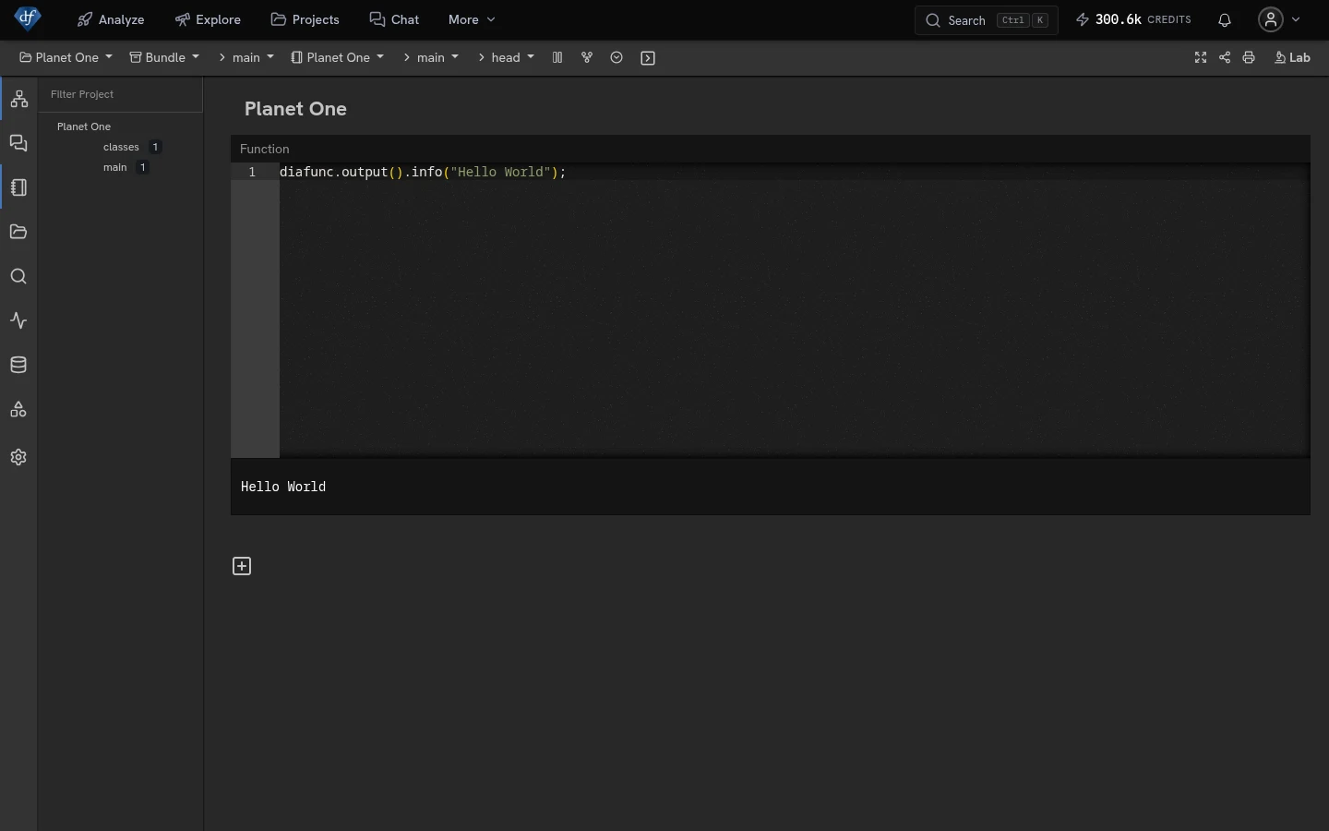Screen dimensions: 1329x831
Task: Open the Lab button
Action: (x=1293, y=57)
